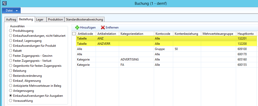Select Einkauf, Lagerzugang option
This screenshot has width=258, height=106.
coord(11,41)
